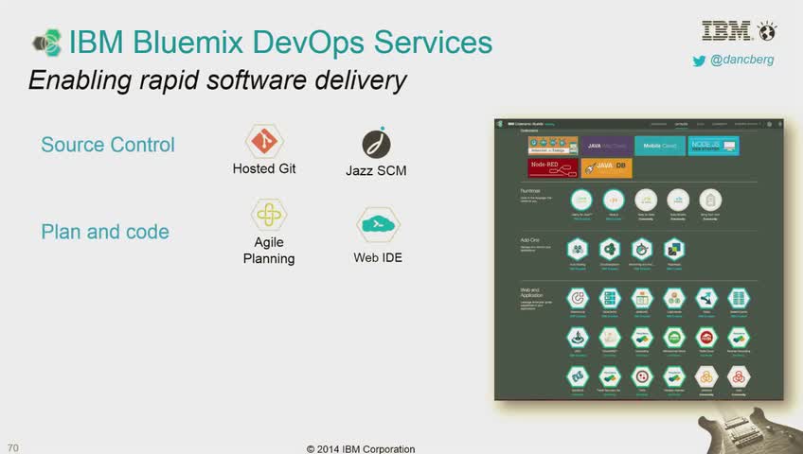This screenshot has width=803, height=454.
Task: Select the stopwatch Add-On hexagon icon
Action: tap(642, 249)
